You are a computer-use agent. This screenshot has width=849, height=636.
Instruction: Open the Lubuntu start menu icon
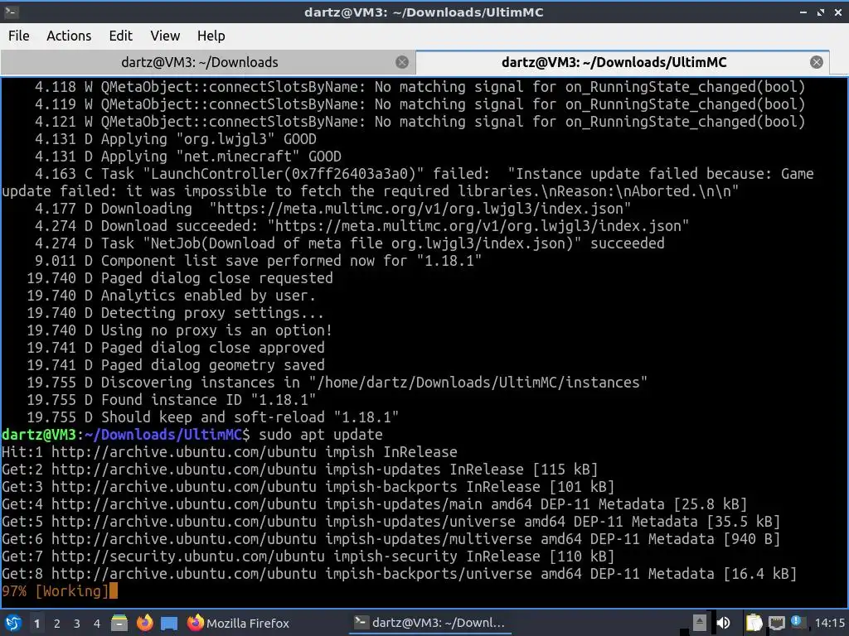pyautogui.click(x=12, y=623)
